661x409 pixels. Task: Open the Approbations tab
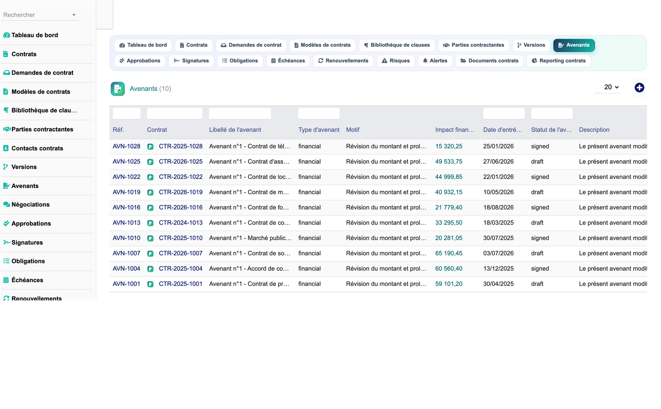[x=140, y=61]
